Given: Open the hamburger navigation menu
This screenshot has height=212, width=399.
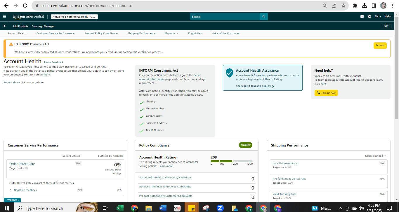Looking at the screenshot, I should pyautogui.click(x=4, y=17).
